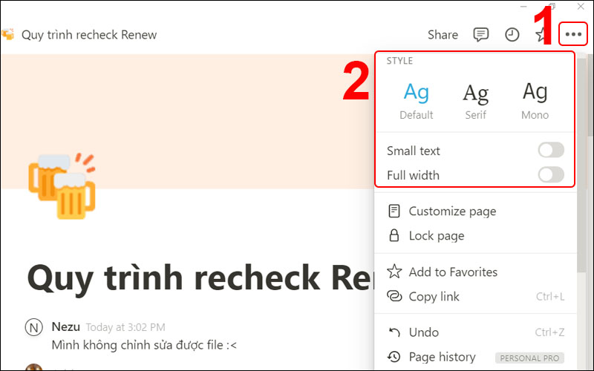This screenshot has width=594, height=371.
Task: Click the Nezu user avatar icon
Action: pos(33,327)
